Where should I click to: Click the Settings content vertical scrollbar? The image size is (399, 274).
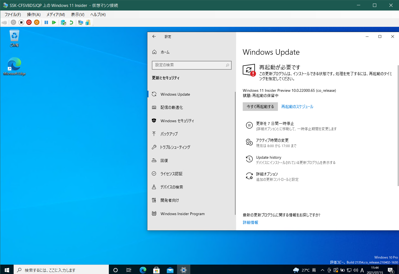(x=398, y=126)
